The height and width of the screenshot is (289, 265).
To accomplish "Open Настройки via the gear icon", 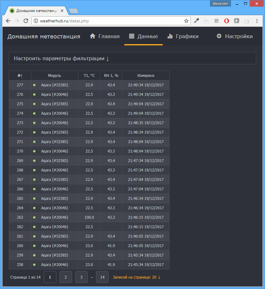I will tap(219, 36).
